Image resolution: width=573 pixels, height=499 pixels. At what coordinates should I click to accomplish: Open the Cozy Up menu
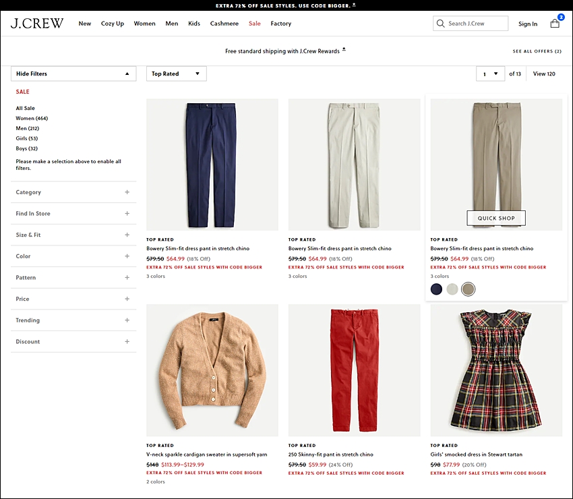pos(113,24)
